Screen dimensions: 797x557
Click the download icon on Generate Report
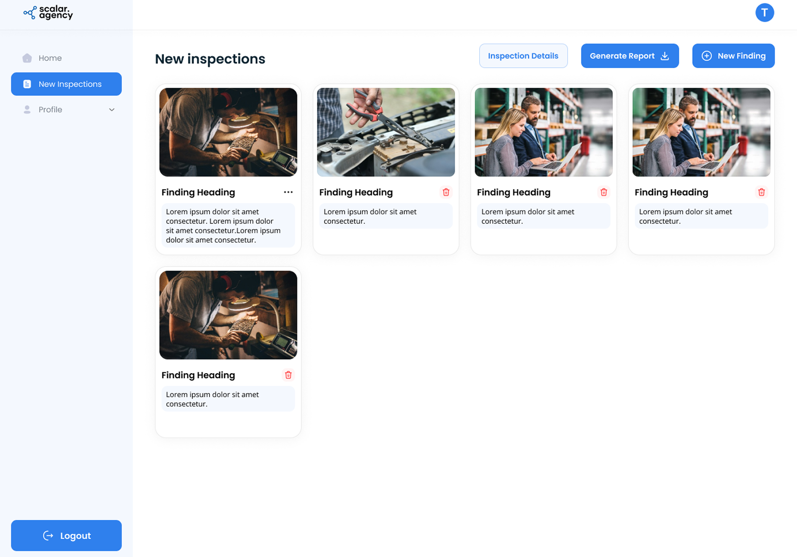click(665, 56)
